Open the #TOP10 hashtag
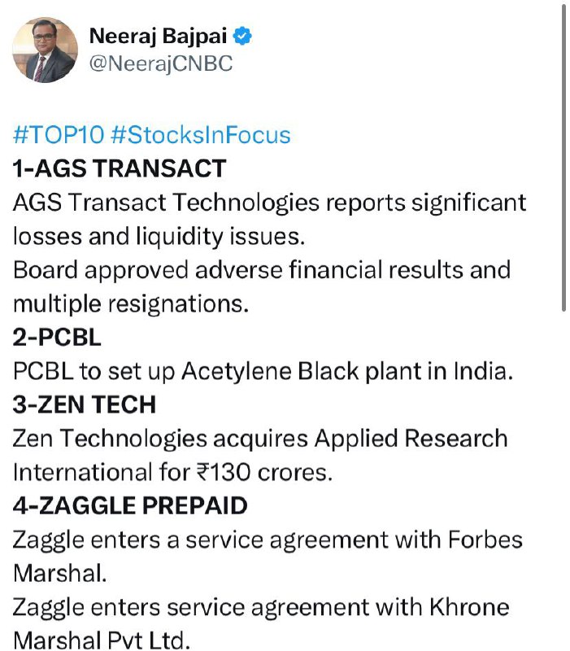 click(59, 135)
